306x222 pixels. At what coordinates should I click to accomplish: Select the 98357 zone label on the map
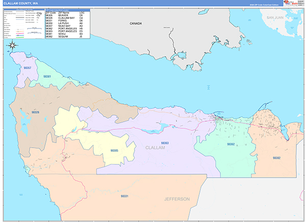(x=28, y=68)
